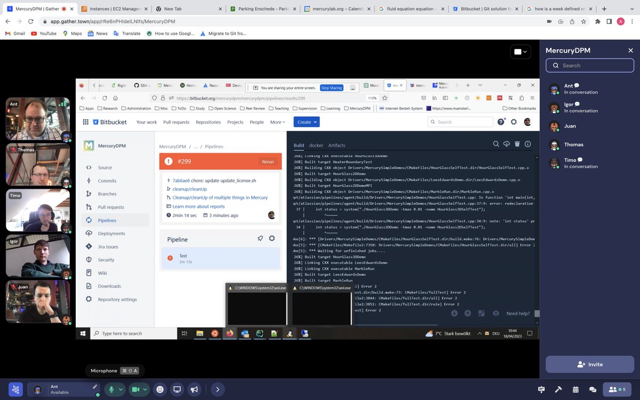Open Your work in Bitbucket nav
The image size is (640, 400).
[147, 122]
